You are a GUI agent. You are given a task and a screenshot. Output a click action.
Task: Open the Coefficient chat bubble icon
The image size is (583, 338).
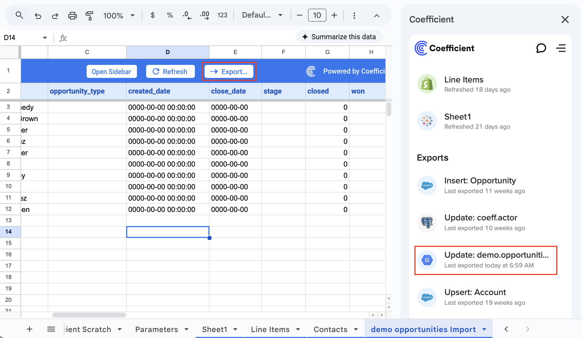tap(541, 48)
